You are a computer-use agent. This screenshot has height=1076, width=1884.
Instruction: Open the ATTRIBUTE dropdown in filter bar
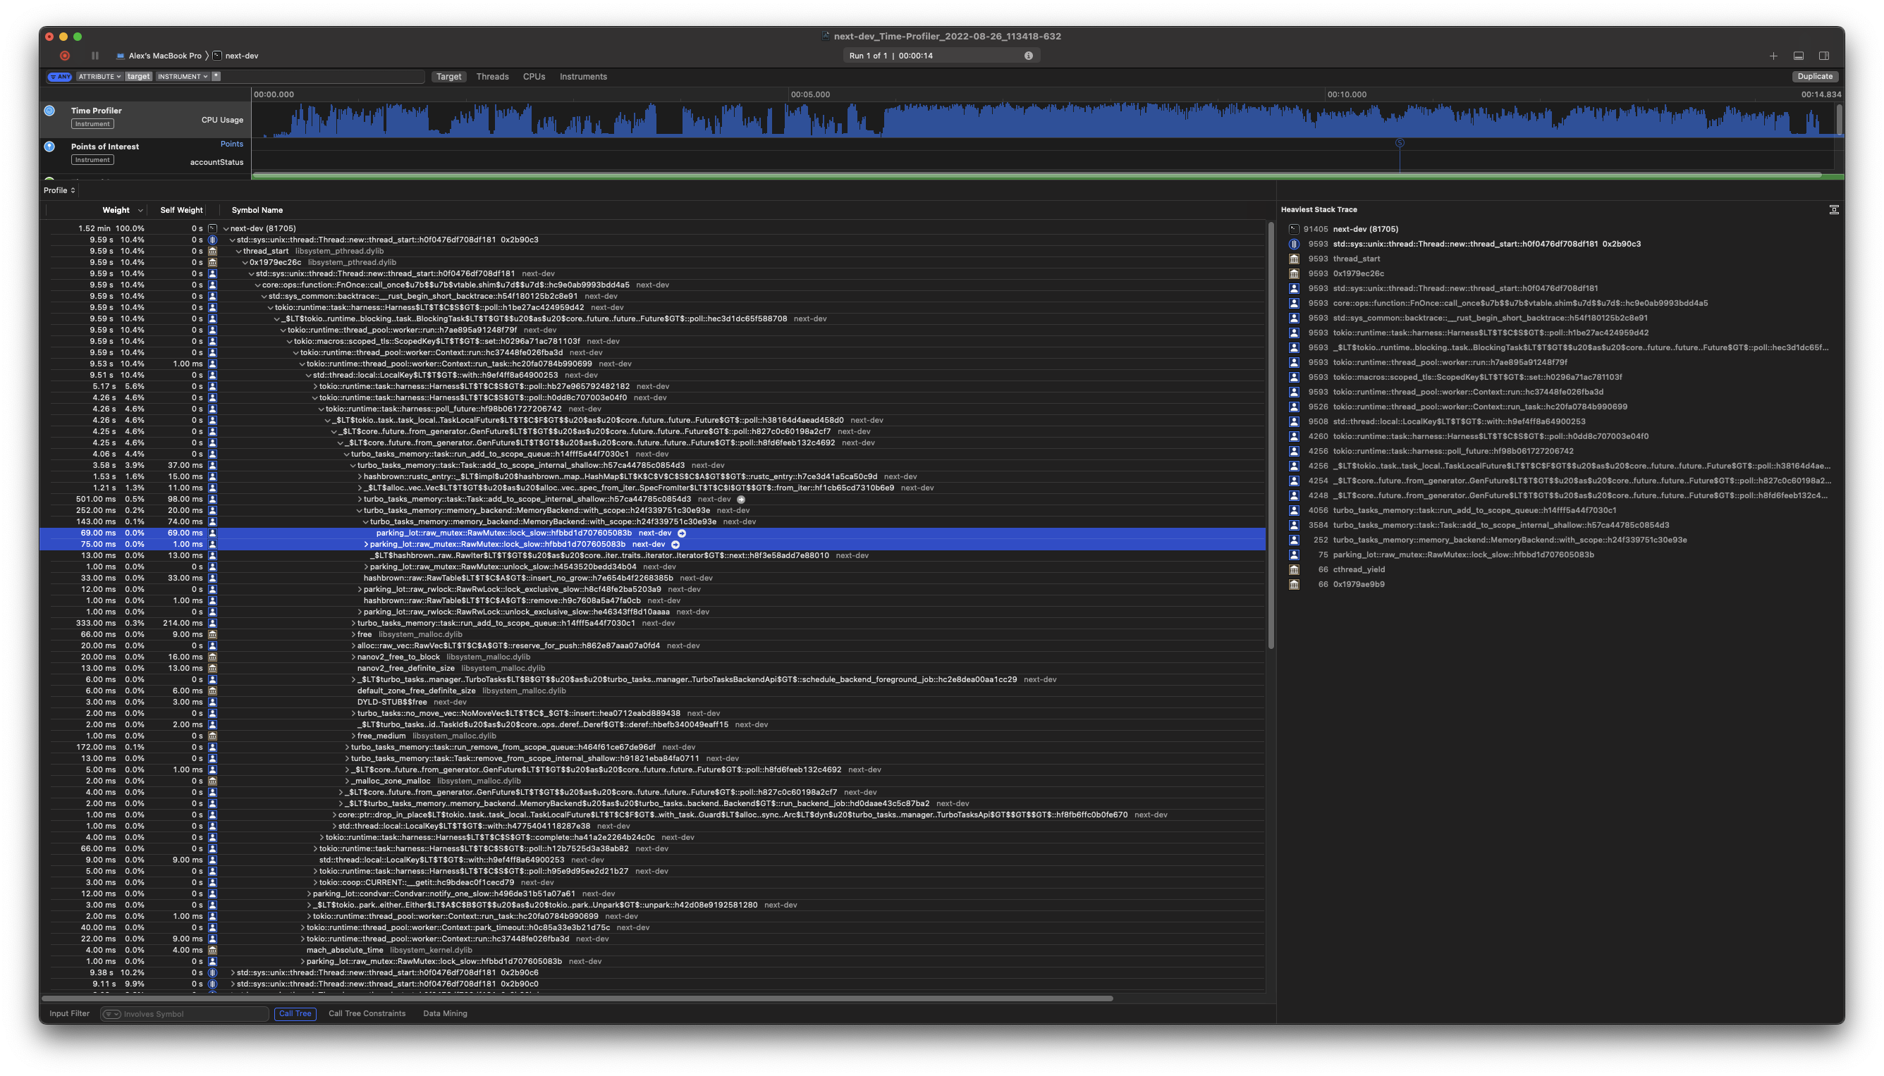point(99,76)
